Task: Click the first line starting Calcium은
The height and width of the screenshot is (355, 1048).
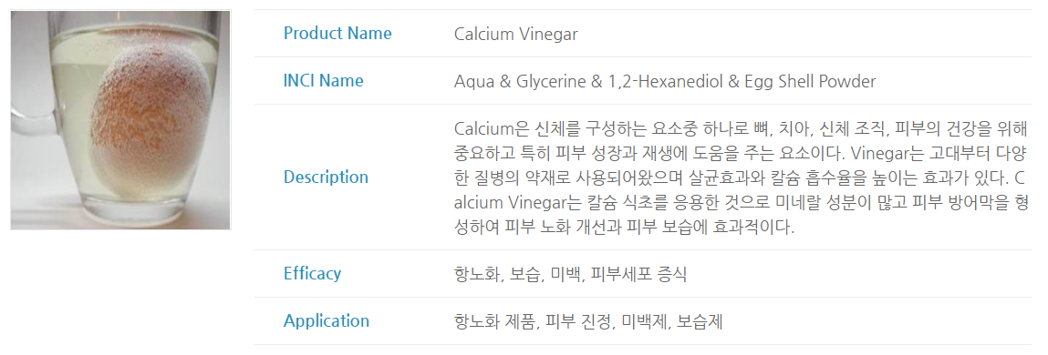Action: pyautogui.click(x=741, y=127)
